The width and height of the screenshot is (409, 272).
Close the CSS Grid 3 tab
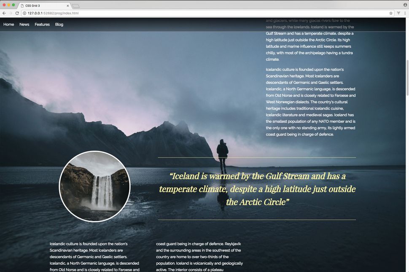pyautogui.click(x=67, y=5)
